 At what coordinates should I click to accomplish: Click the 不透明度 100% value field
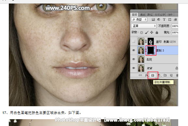175,26
